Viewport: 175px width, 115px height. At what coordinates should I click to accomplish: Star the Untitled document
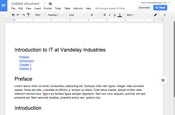[x=45, y=4]
